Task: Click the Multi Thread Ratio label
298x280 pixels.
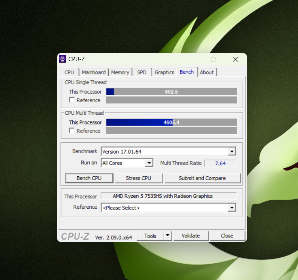Action: tap(181, 163)
